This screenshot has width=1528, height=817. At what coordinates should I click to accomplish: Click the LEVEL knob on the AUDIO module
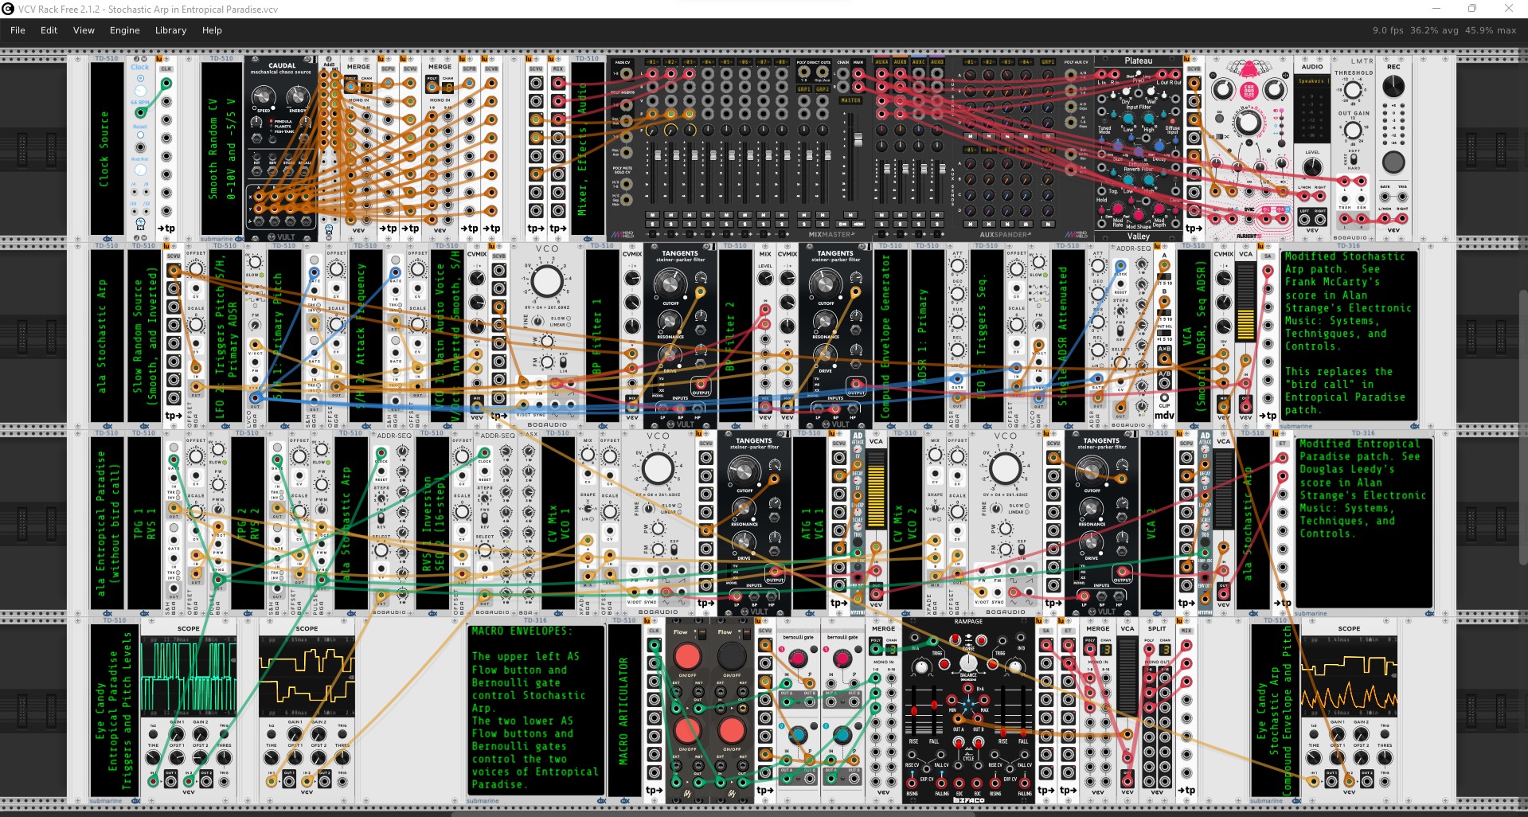click(1312, 167)
